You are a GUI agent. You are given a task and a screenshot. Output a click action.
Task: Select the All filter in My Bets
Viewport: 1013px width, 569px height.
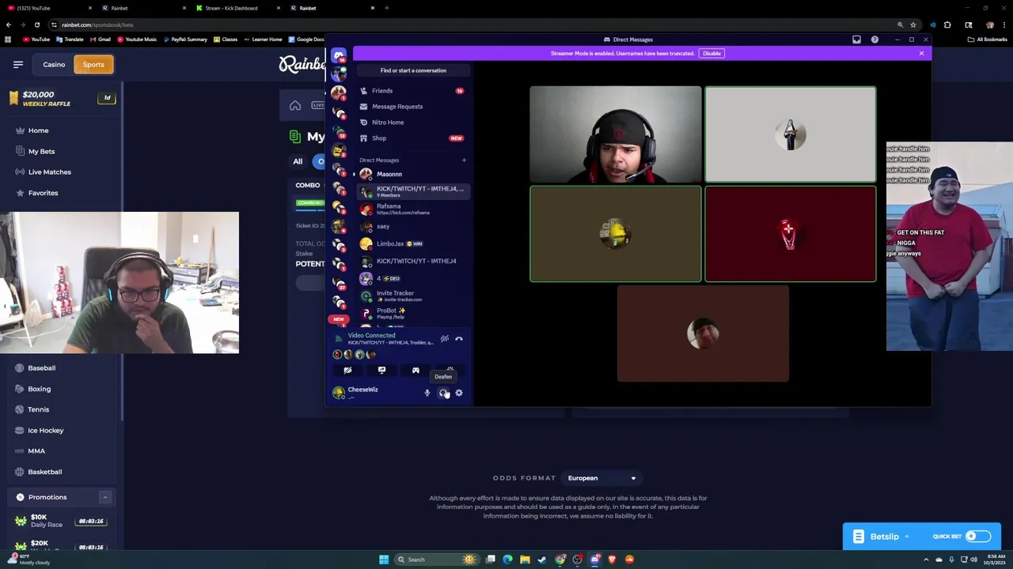pyautogui.click(x=298, y=161)
